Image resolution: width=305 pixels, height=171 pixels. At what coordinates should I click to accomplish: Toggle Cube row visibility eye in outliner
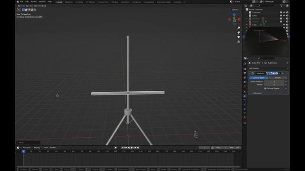click(x=284, y=25)
